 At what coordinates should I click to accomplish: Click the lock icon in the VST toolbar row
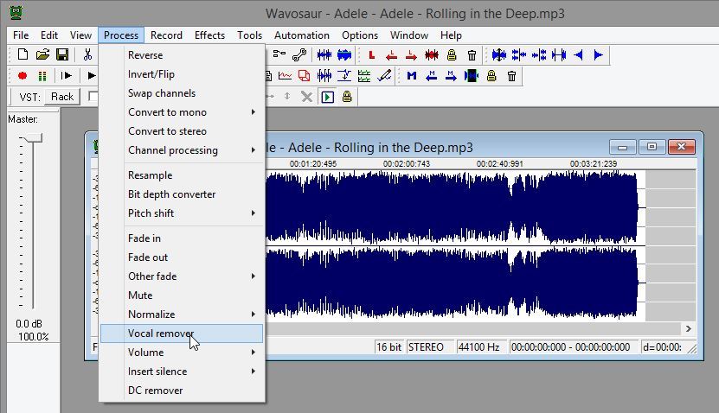[x=347, y=96]
